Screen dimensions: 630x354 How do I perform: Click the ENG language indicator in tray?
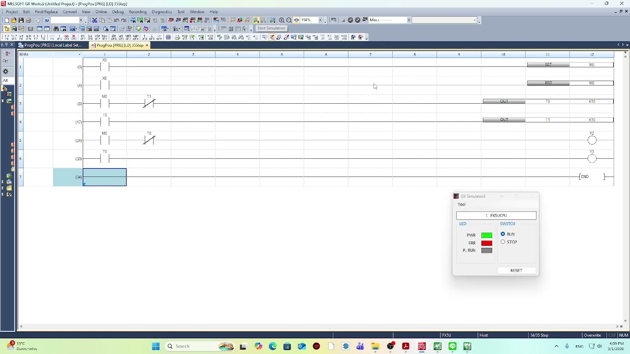pyautogui.click(x=579, y=346)
